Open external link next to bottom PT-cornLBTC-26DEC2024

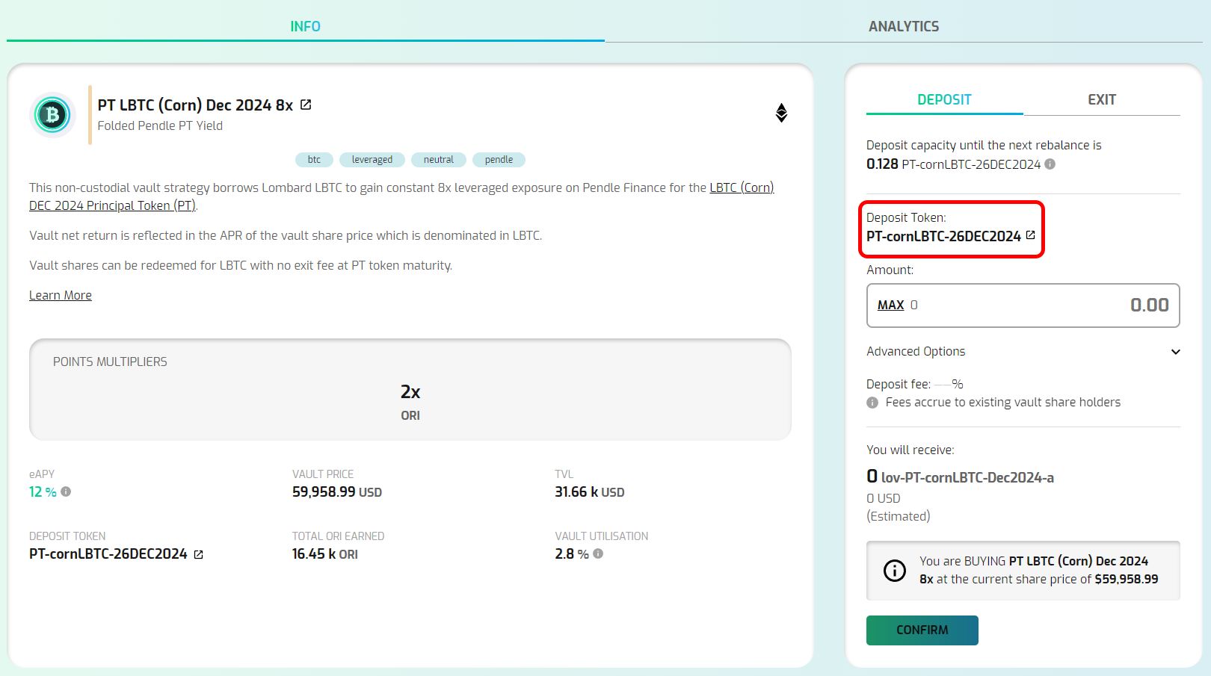(x=199, y=554)
